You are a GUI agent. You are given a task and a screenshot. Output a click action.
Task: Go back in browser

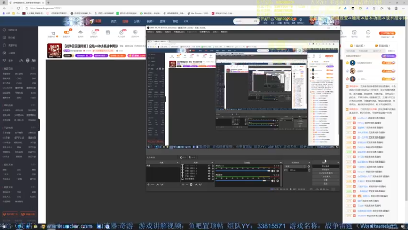pyautogui.click(x=5, y=8)
